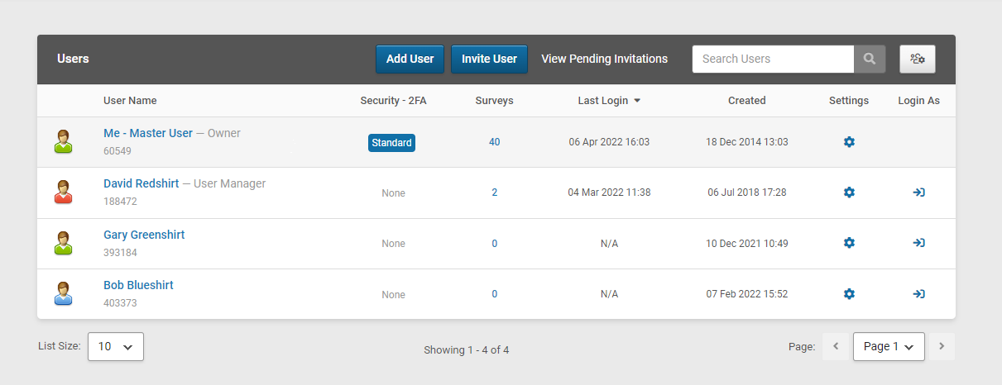Click N/A last login for Gary Greenshirt
The image size is (1002, 385).
609,244
